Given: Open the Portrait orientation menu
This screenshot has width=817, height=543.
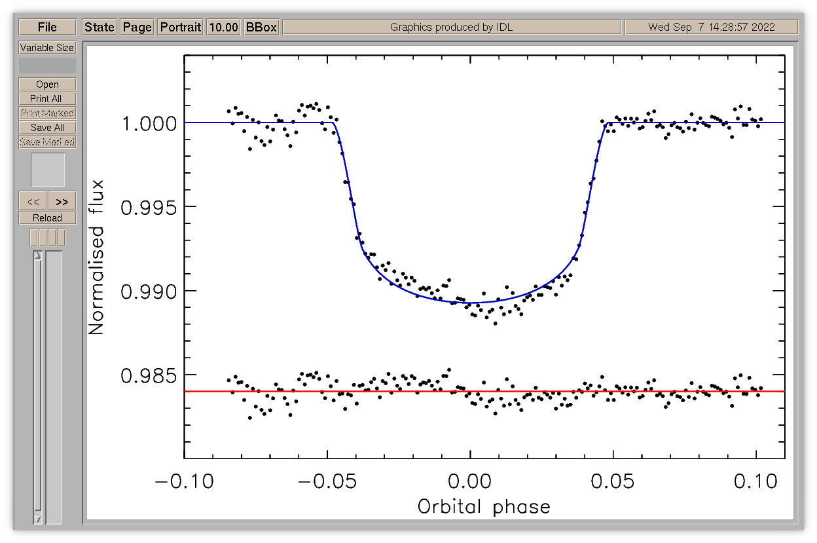Looking at the screenshot, I should point(181,27).
